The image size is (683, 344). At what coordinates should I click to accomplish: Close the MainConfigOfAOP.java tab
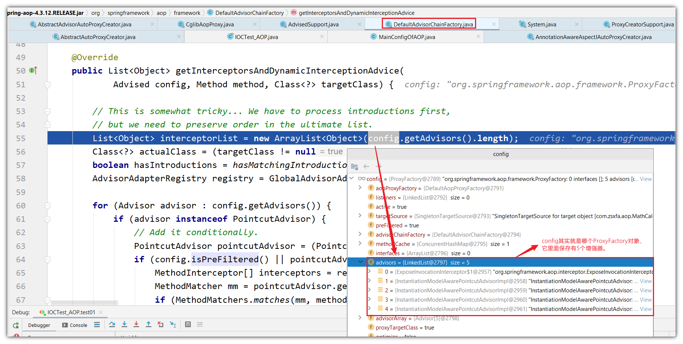click(x=478, y=36)
